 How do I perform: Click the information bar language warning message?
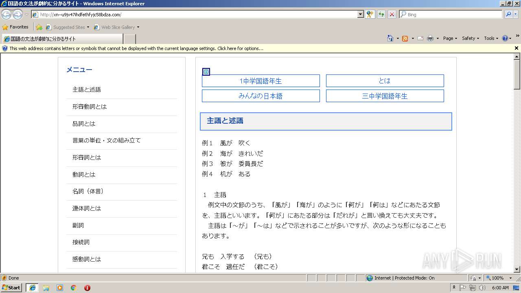click(x=136, y=48)
